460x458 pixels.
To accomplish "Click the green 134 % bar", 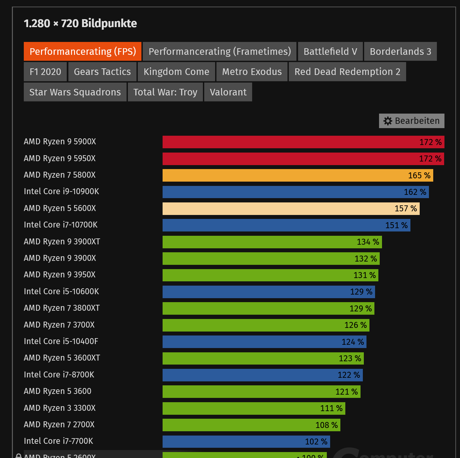I will (x=272, y=242).
